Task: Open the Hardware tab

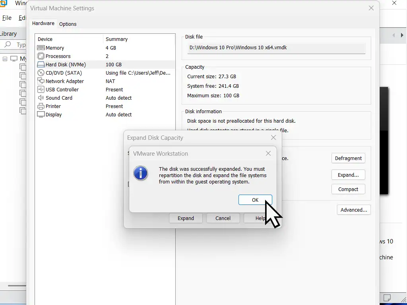Action: tap(43, 23)
